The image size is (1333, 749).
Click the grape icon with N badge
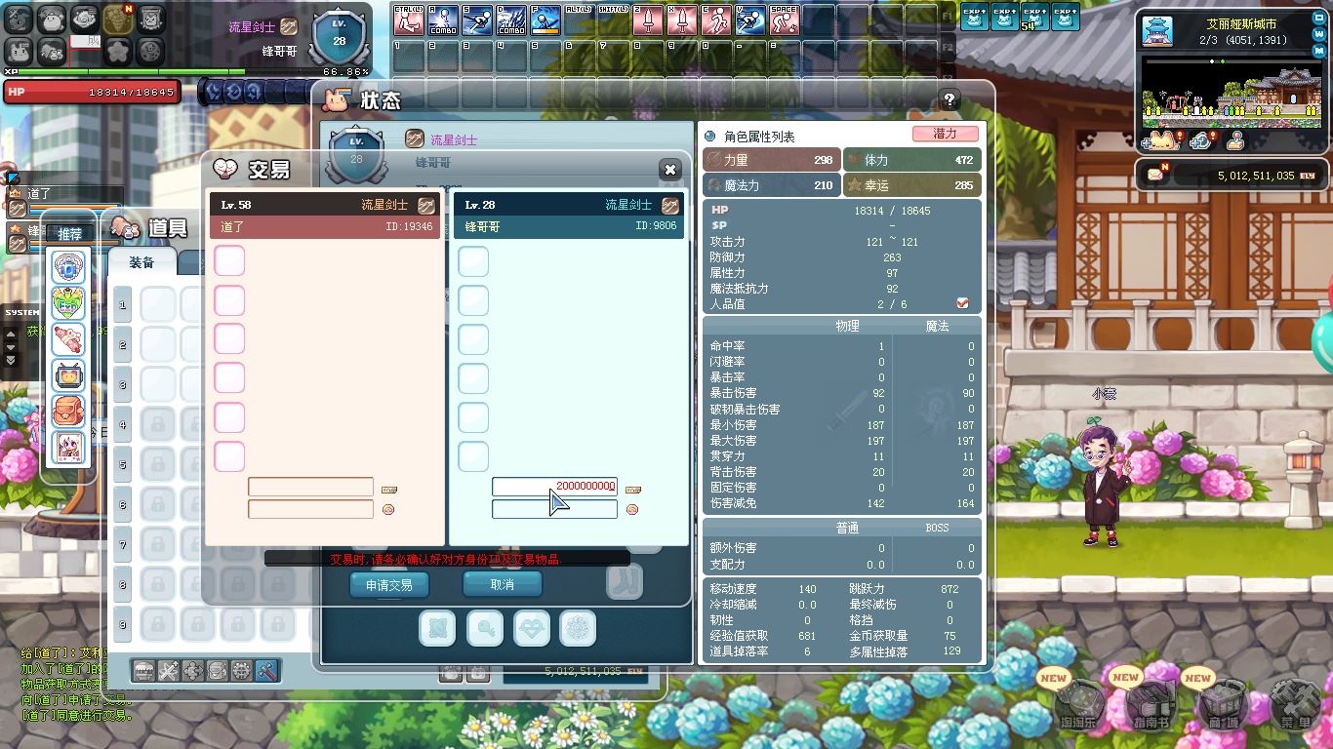[x=118, y=19]
